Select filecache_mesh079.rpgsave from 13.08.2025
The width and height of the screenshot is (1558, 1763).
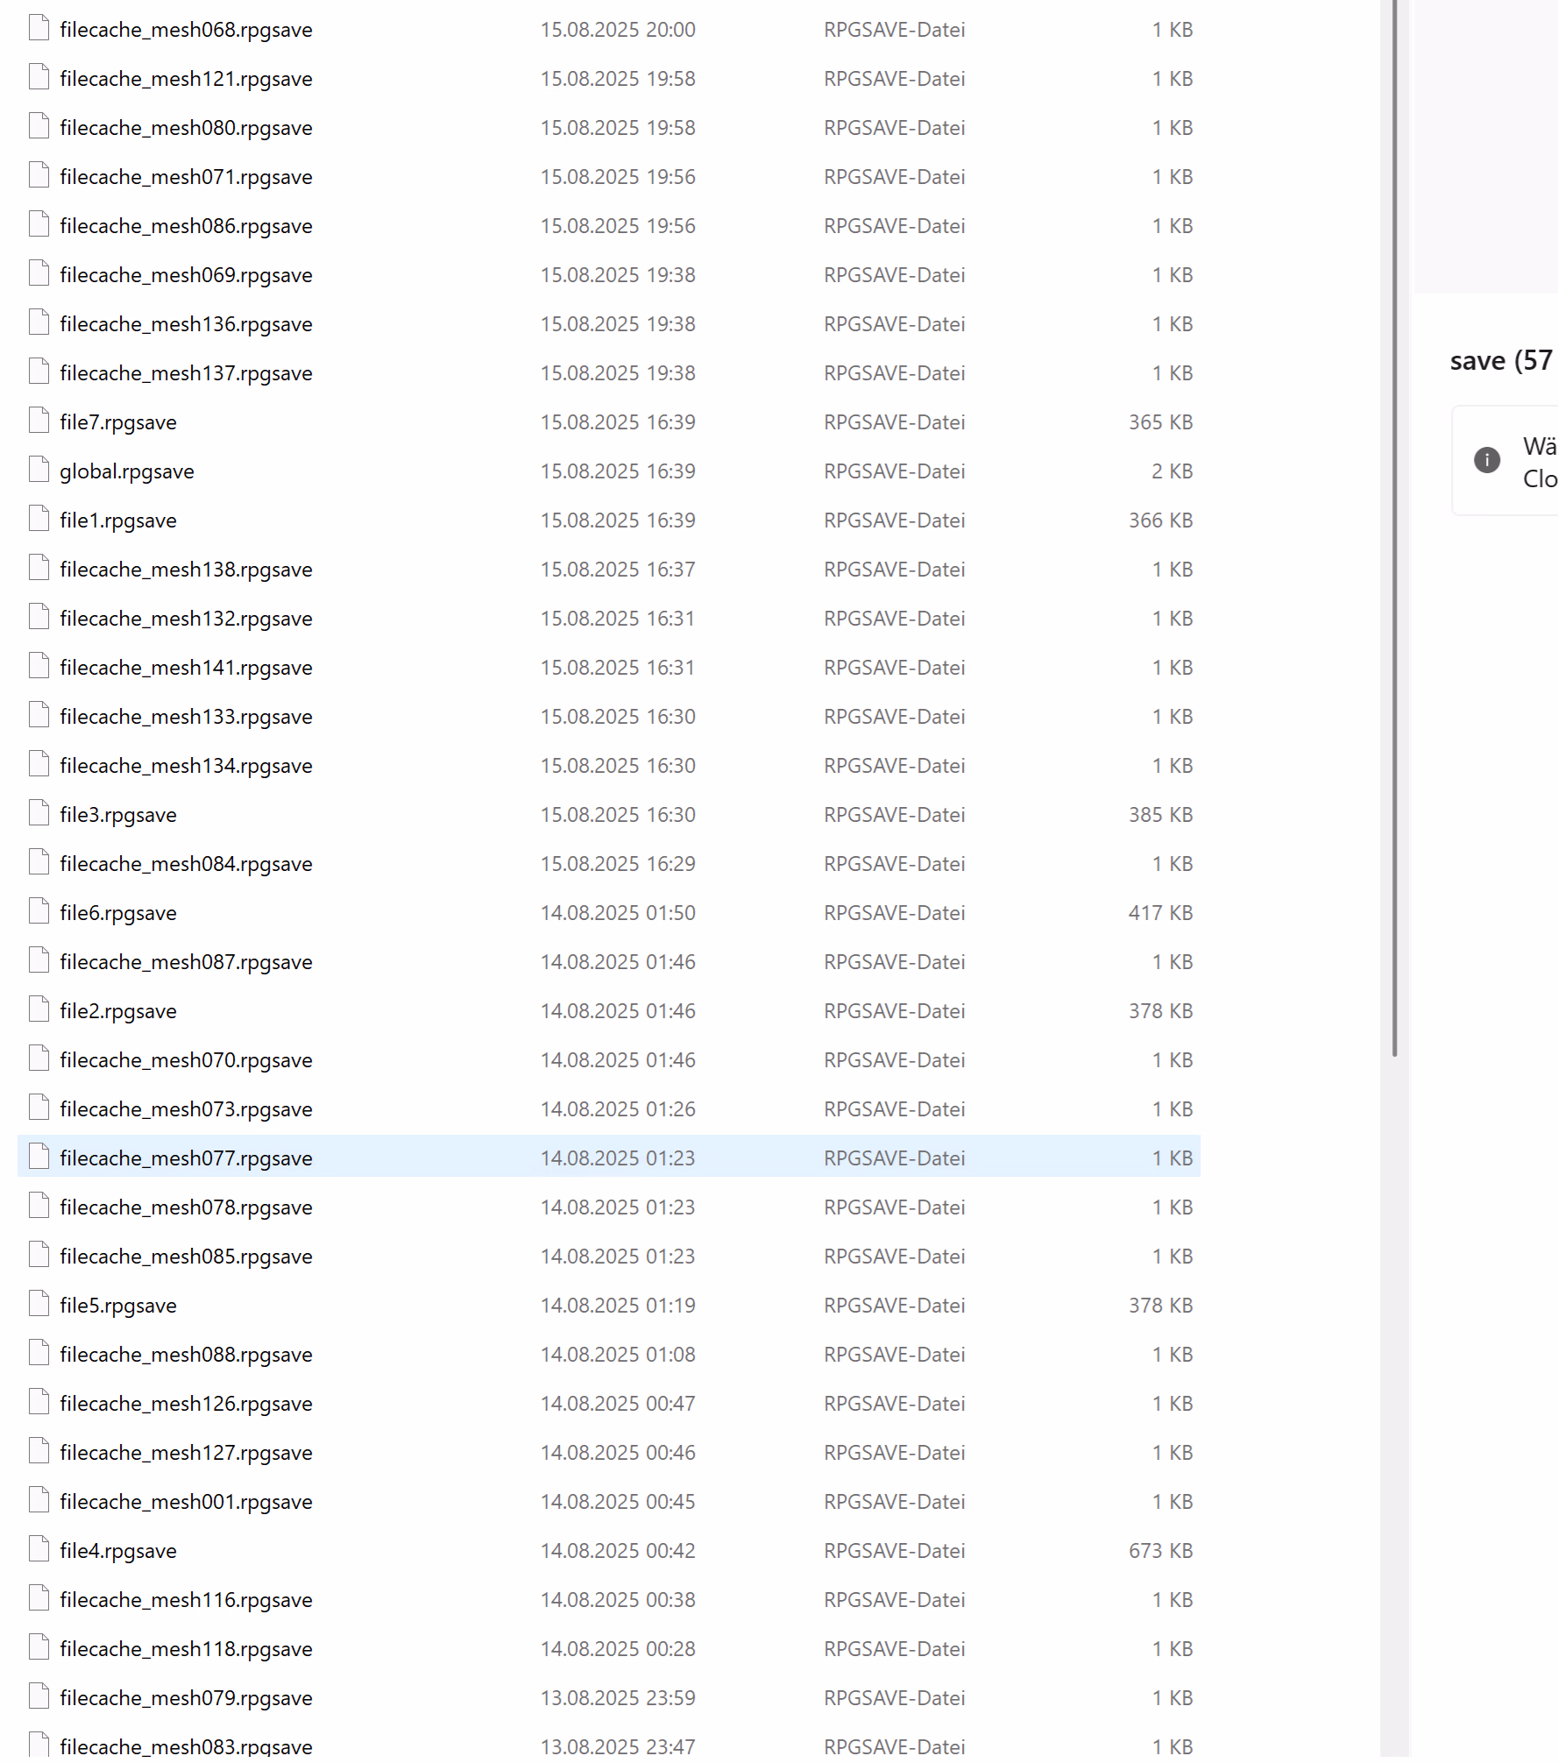point(186,1698)
